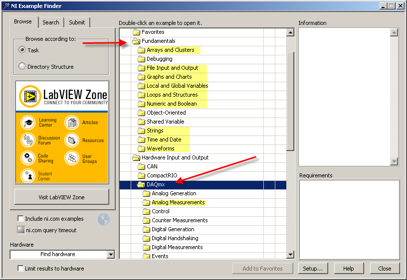
Task: Check Limit results to hardware
Action: coord(20,268)
